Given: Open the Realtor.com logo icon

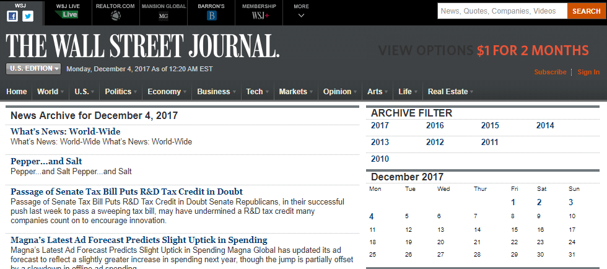Looking at the screenshot, I should [x=115, y=16].
